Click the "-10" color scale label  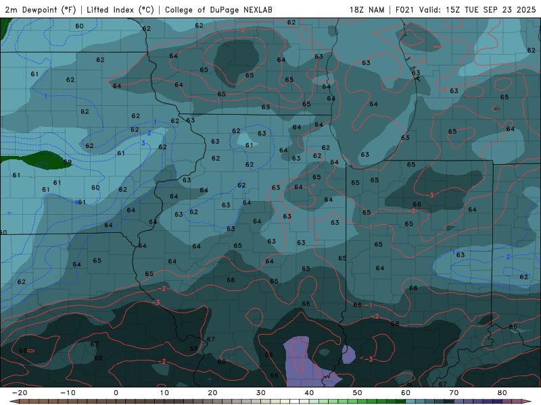tap(68, 393)
